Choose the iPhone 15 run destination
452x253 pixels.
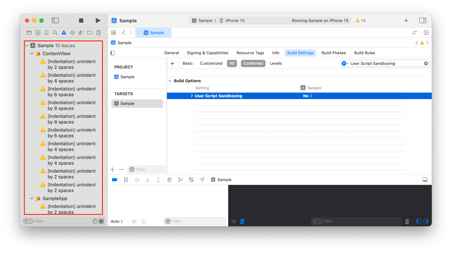point(232,21)
